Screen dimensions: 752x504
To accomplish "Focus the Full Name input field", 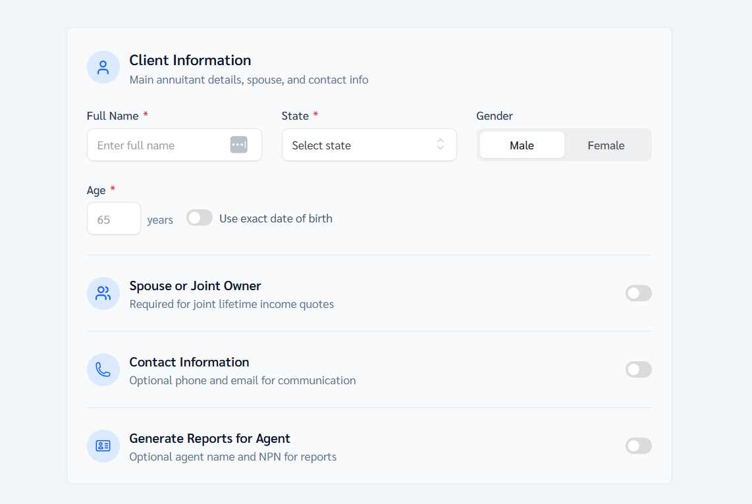I will (x=175, y=145).
